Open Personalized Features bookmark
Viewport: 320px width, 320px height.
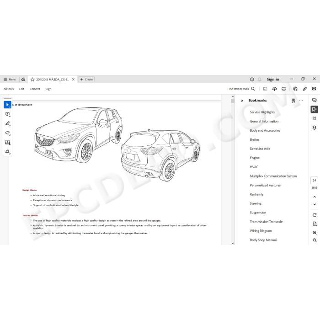pos(265,185)
